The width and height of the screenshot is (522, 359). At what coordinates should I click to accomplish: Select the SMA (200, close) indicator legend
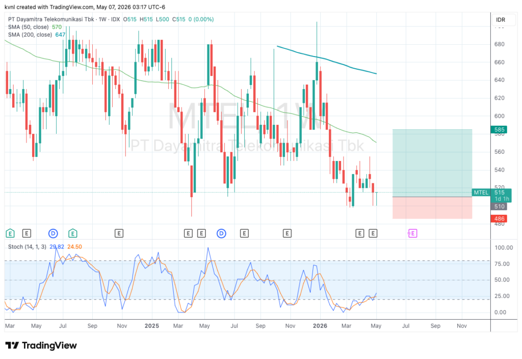point(30,35)
